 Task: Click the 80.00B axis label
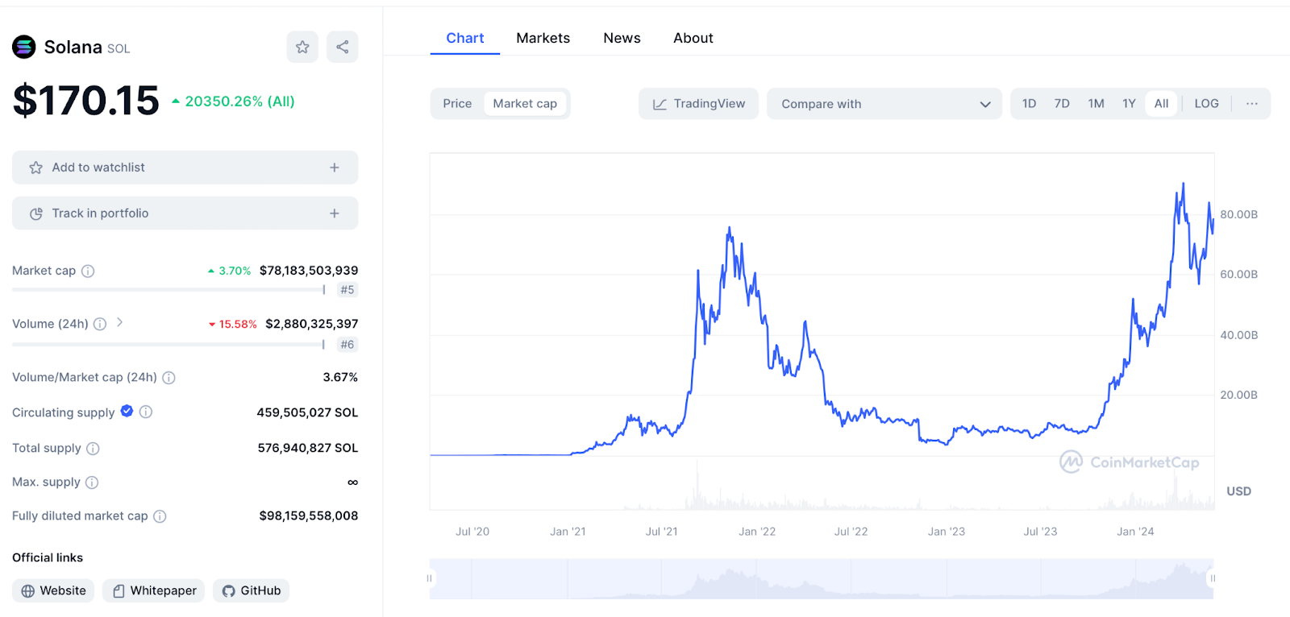point(1238,214)
